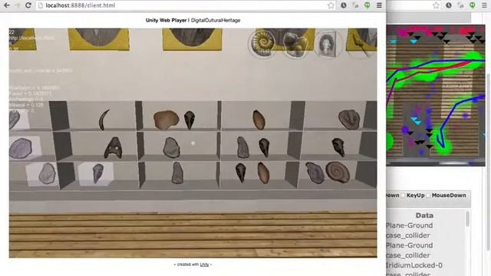Pick the elongated gray stone on middle shelf
Screen dimensions: 491x276
click(243, 147)
